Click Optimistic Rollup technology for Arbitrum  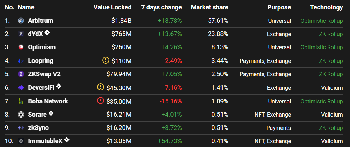tap(321, 21)
